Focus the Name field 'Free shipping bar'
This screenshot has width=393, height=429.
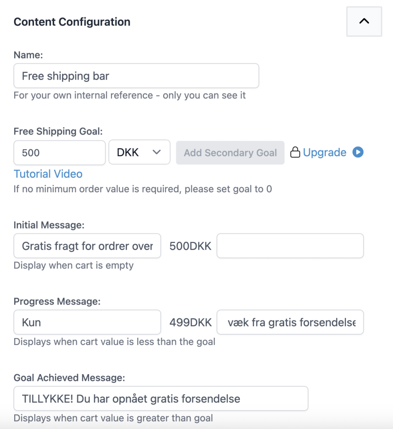[x=136, y=76]
